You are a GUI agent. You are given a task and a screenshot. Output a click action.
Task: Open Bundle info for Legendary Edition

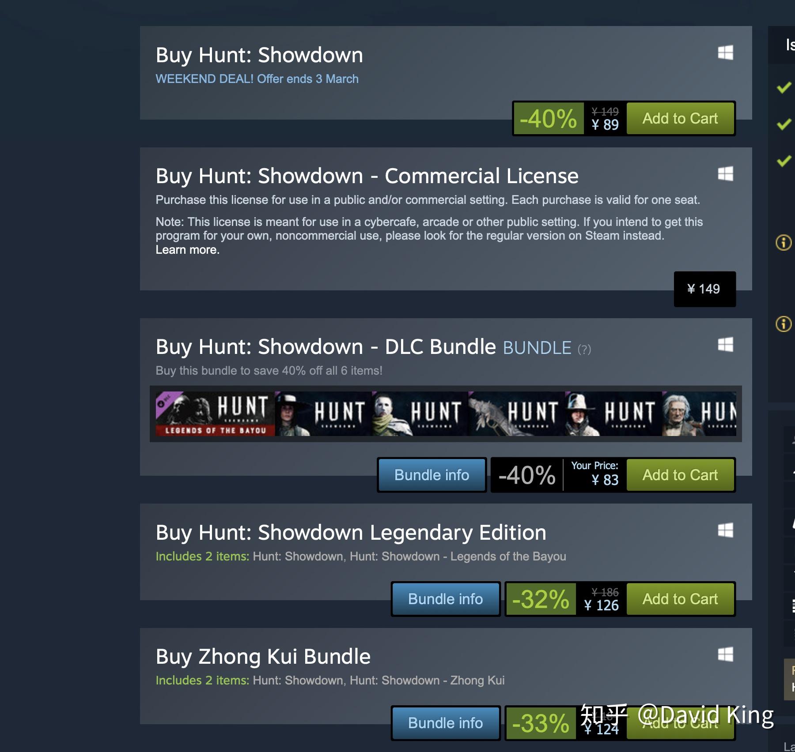tap(445, 599)
